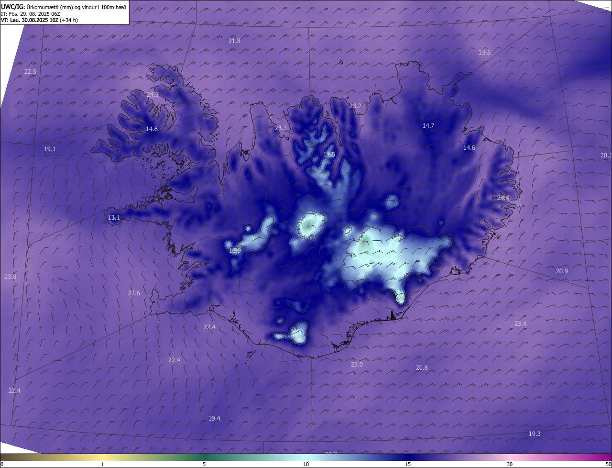Click the 14.7 value label
612x468 pixels.
click(428, 126)
